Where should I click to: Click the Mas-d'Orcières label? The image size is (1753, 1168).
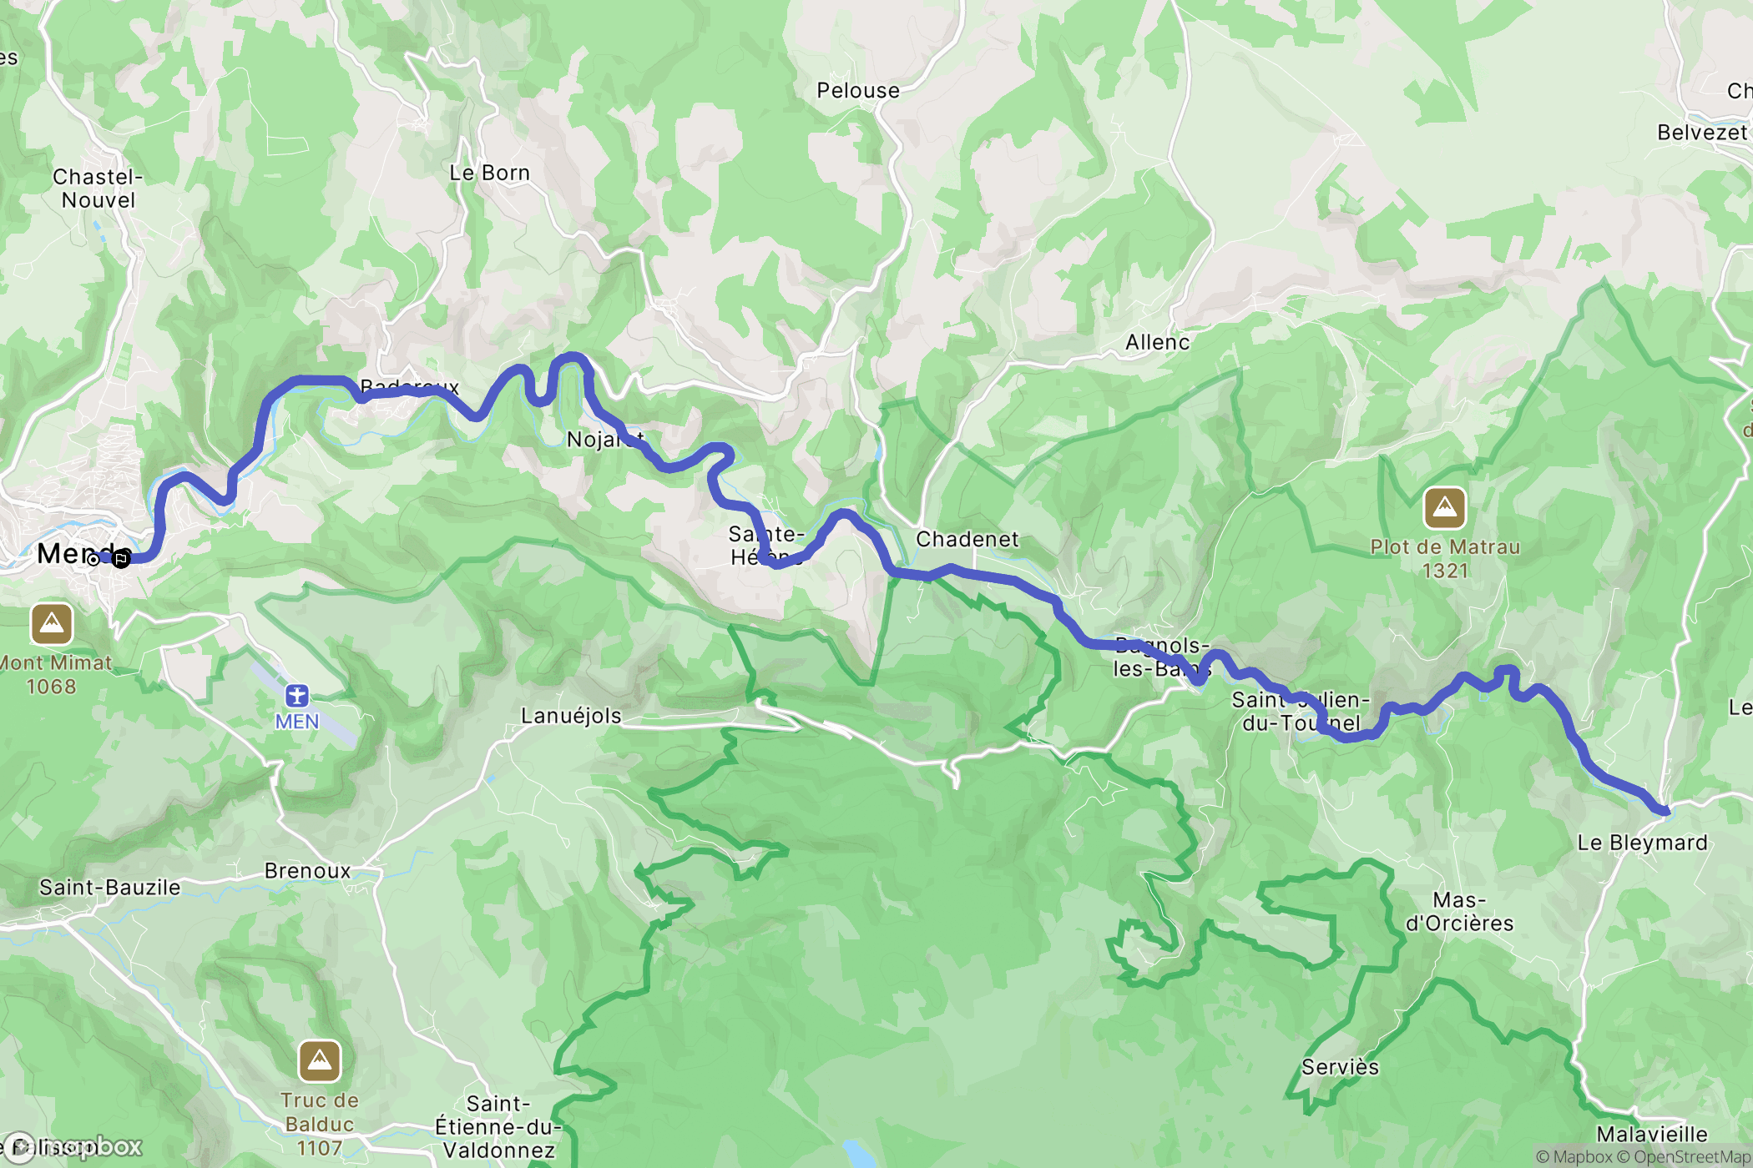tap(1459, 912)
